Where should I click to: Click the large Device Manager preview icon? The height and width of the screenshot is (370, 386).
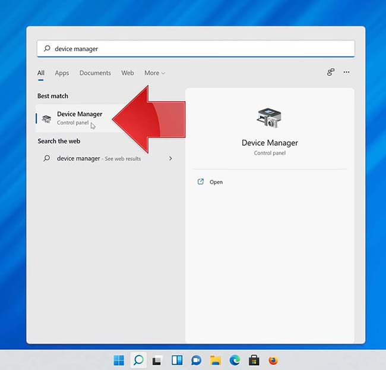pyautogui.click(x=270, y=118)
